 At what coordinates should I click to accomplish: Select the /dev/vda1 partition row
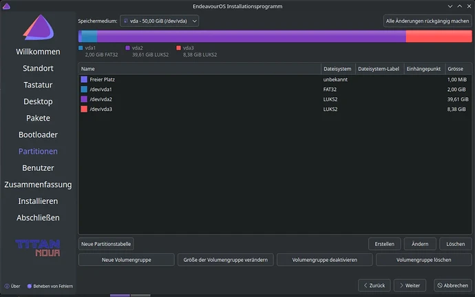pos(275,89)
